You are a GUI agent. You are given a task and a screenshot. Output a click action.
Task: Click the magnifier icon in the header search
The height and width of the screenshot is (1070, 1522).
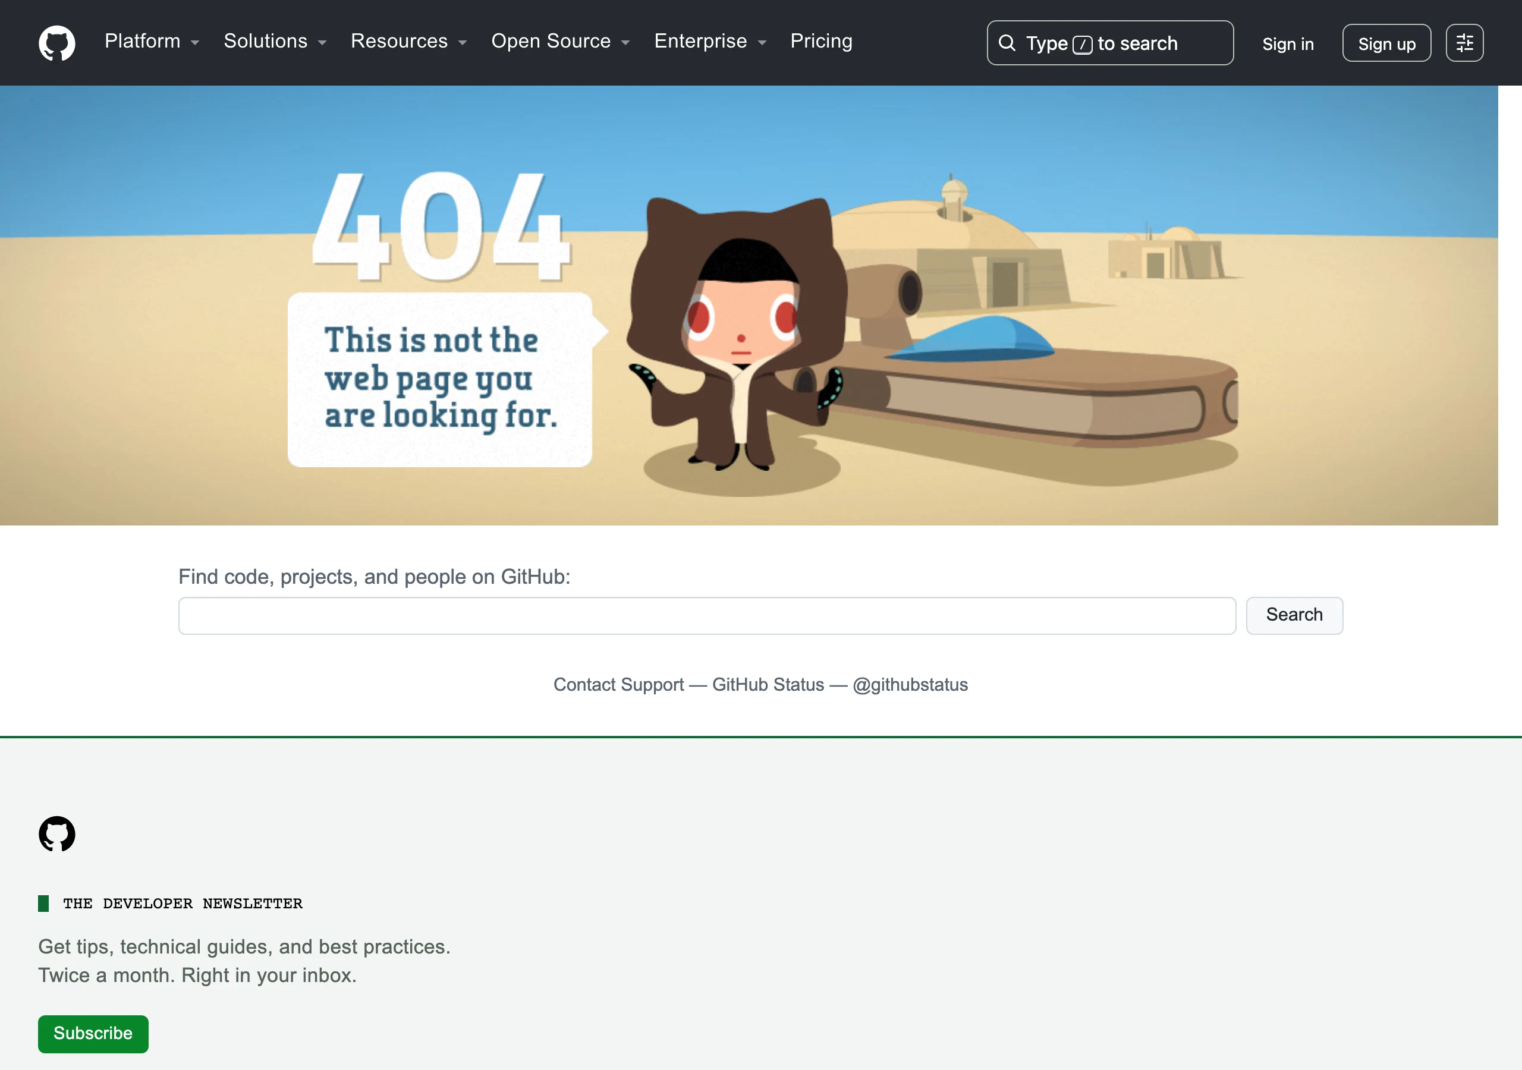tap(1007, 43)
